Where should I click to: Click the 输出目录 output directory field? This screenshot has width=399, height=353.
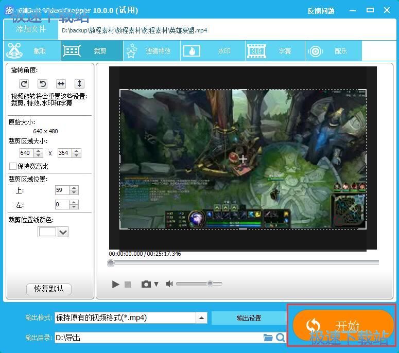pos(159,338)
